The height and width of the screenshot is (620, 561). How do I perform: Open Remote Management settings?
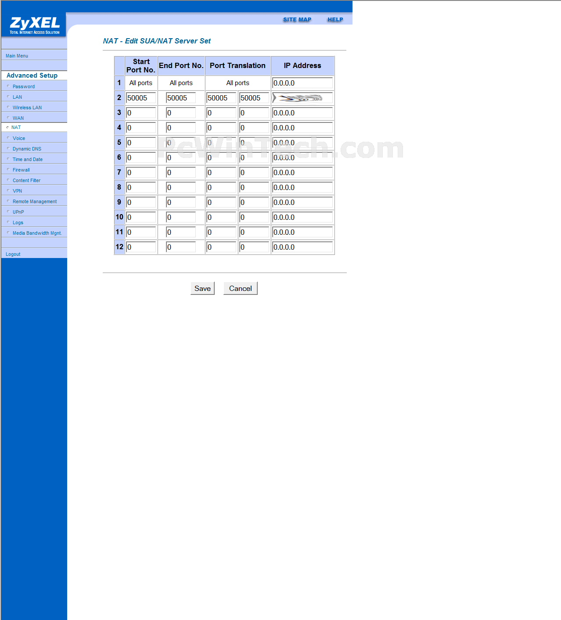[x=35, y=201]
